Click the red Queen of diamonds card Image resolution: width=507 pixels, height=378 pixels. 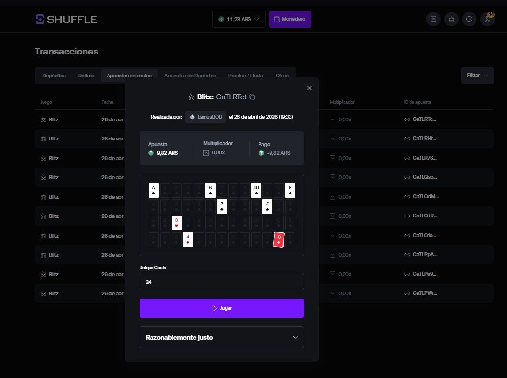279,239
